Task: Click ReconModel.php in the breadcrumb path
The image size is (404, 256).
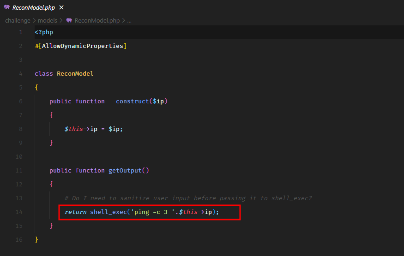Action: 96,21
